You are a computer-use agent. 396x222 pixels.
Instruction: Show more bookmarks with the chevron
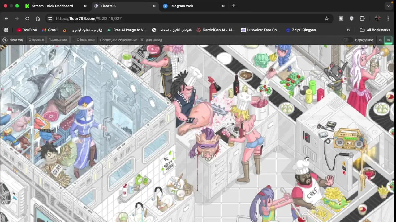[348, 30]
